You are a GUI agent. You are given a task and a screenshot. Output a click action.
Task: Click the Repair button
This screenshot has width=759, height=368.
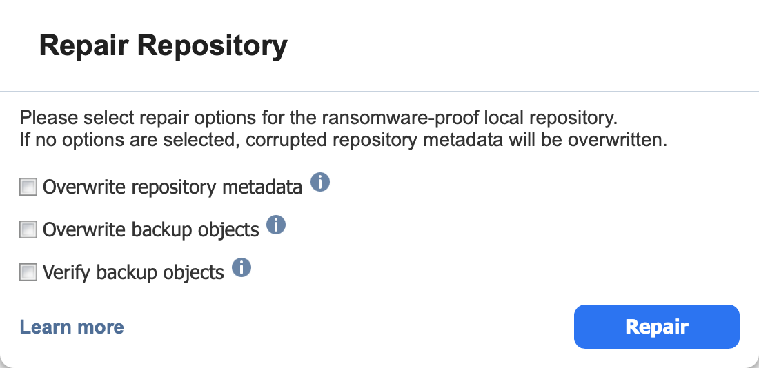tap(656, 327)
